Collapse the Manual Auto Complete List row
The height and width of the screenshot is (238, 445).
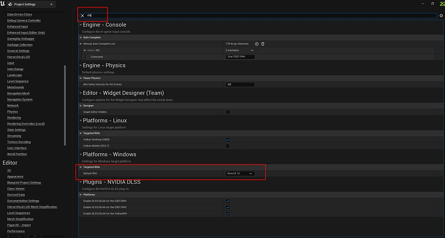coord(81,44)
